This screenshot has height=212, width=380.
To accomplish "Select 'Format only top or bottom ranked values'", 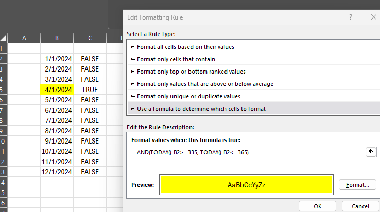I will coord(253,72).
